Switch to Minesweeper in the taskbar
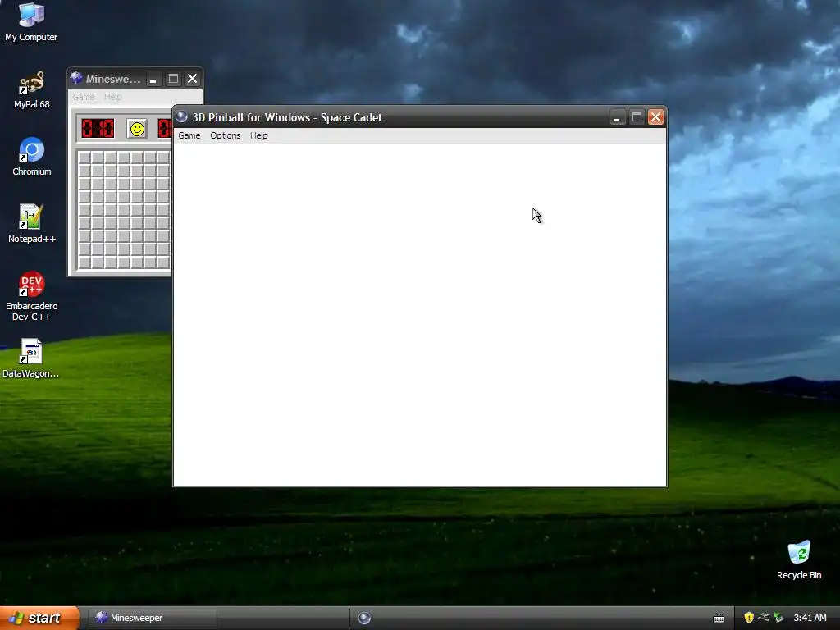 click(153, 618)
